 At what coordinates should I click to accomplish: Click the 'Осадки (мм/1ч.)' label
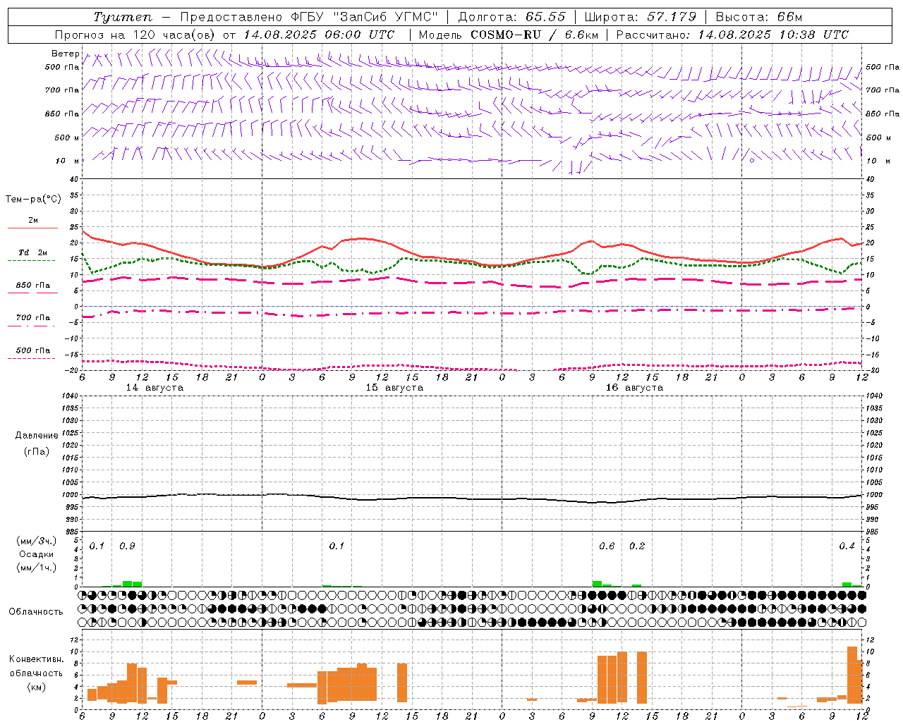37,561
